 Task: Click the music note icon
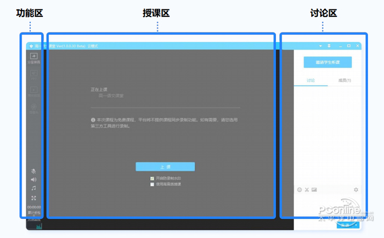(34, 188)
